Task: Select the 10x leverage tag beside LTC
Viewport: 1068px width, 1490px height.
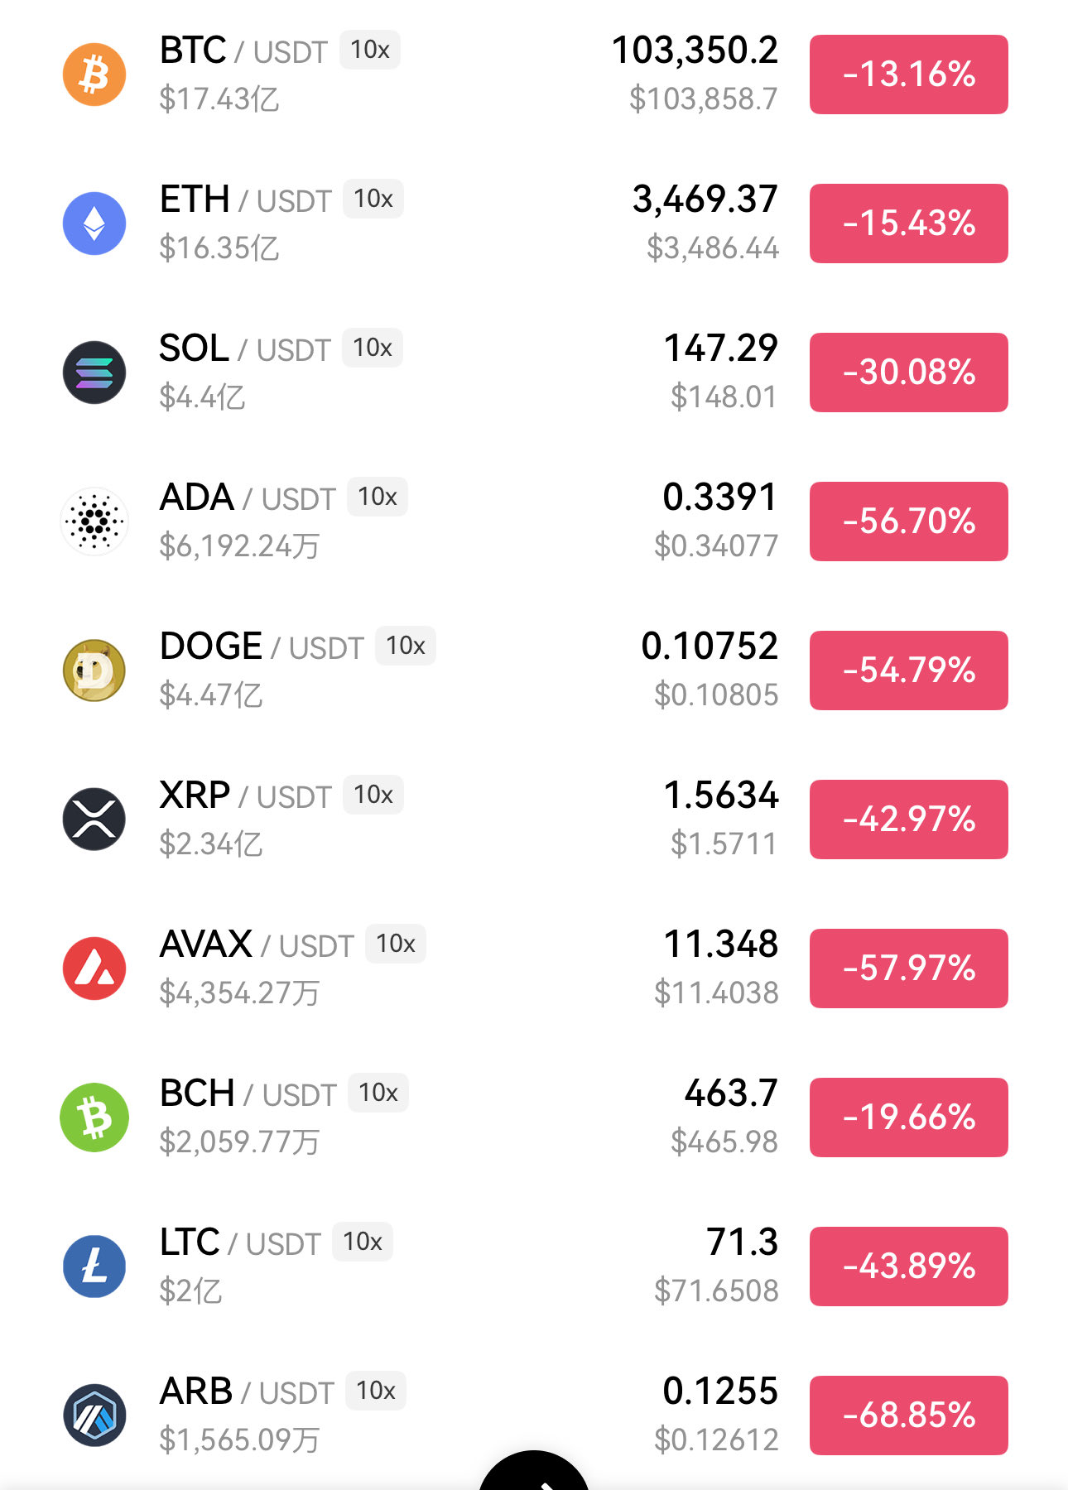Action: [x=362, y=1242]
